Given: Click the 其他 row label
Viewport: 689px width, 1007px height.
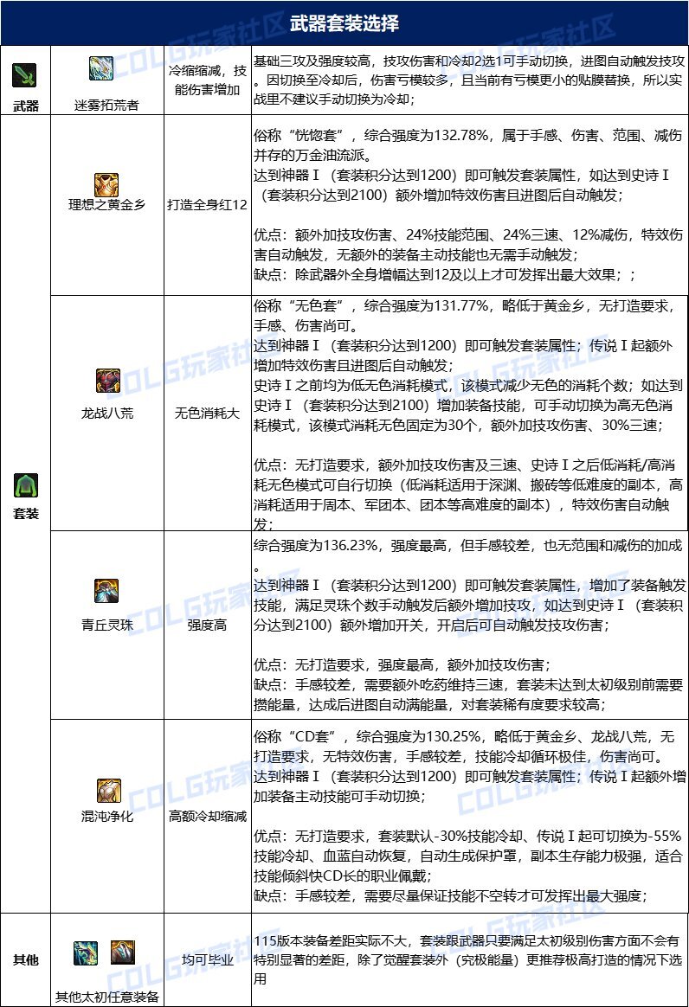Looking at the screenshot, I should pos(26,959).
